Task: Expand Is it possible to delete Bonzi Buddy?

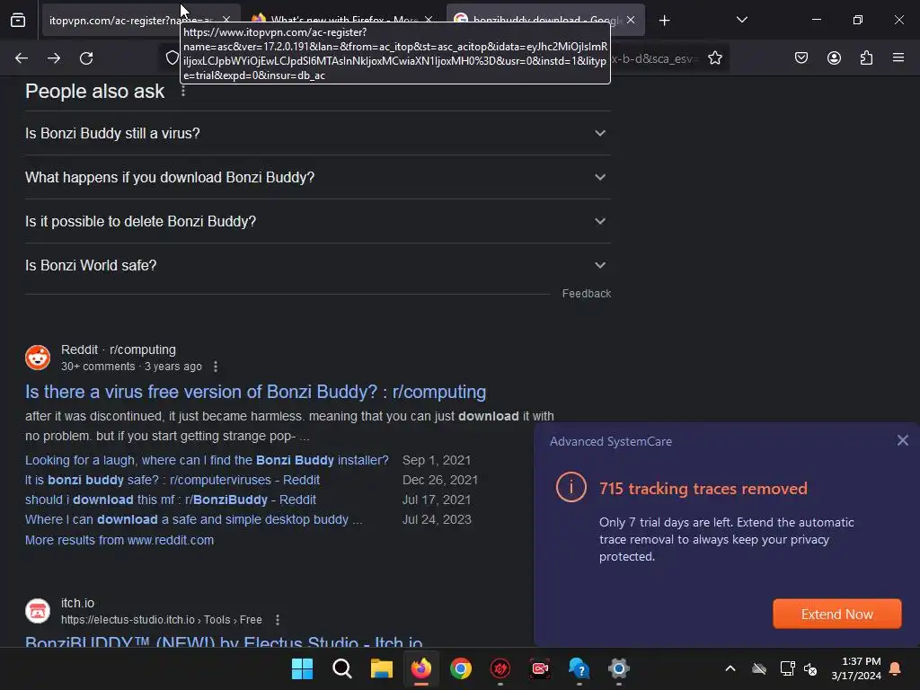Action: point(317,221)
